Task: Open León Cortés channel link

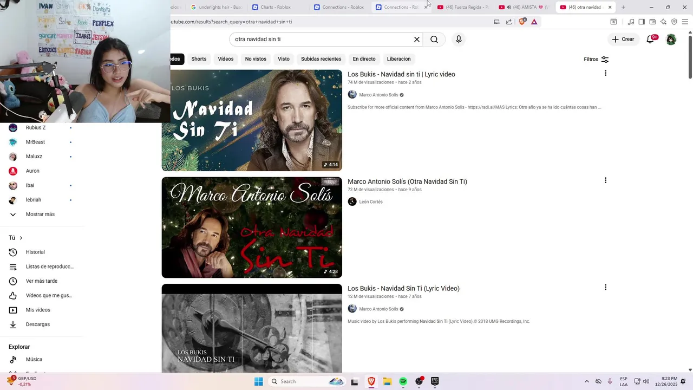Action: tap(371, 202)
